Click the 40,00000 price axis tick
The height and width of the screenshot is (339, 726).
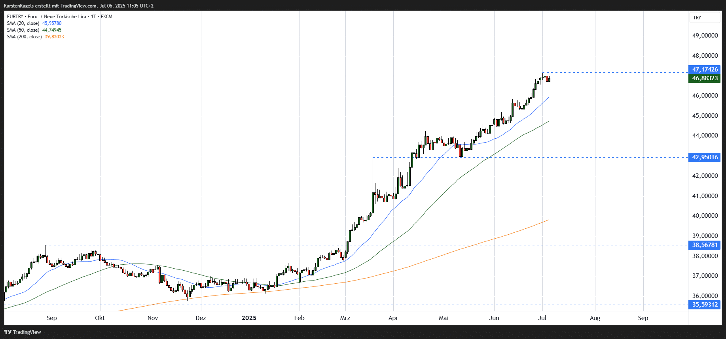pos(705,216)
